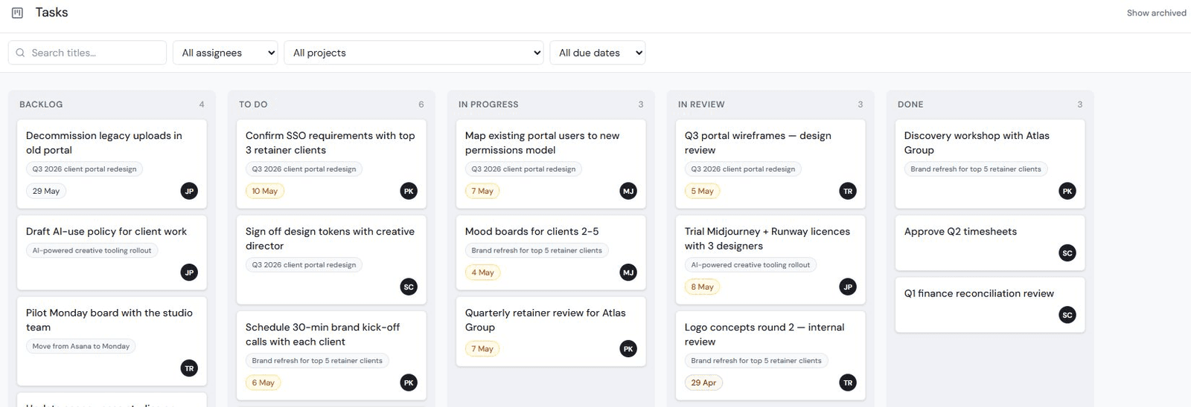Click Brand refresh tag on Schedule 30-min card
The width and height of the screenshot is (1191, 407).
(317, 361)
